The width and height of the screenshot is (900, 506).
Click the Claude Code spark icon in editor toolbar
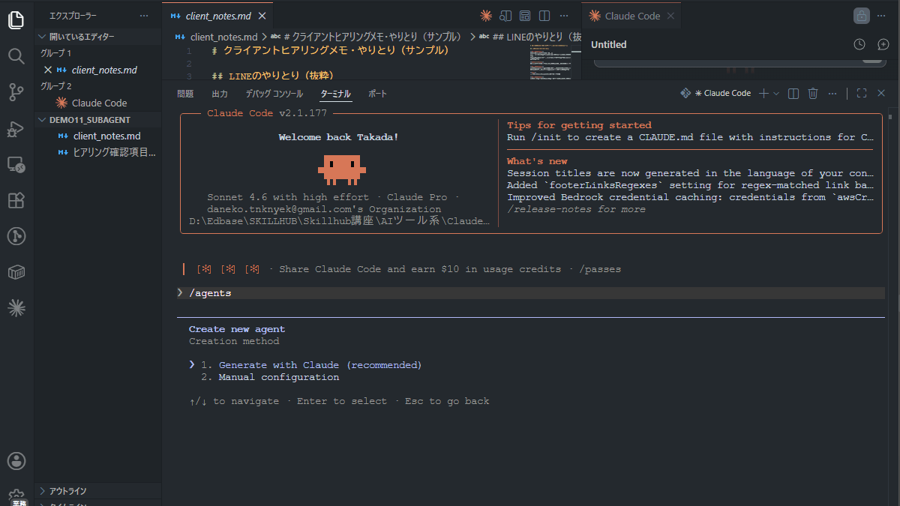point(486,16)
